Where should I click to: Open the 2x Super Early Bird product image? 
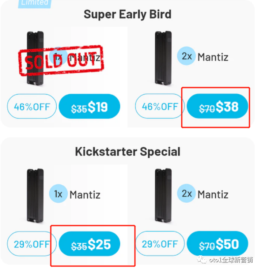pyautogui.click(x=163, y=57)
